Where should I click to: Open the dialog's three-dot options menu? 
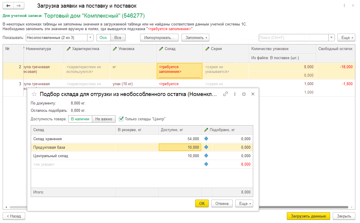click(235, 94)
